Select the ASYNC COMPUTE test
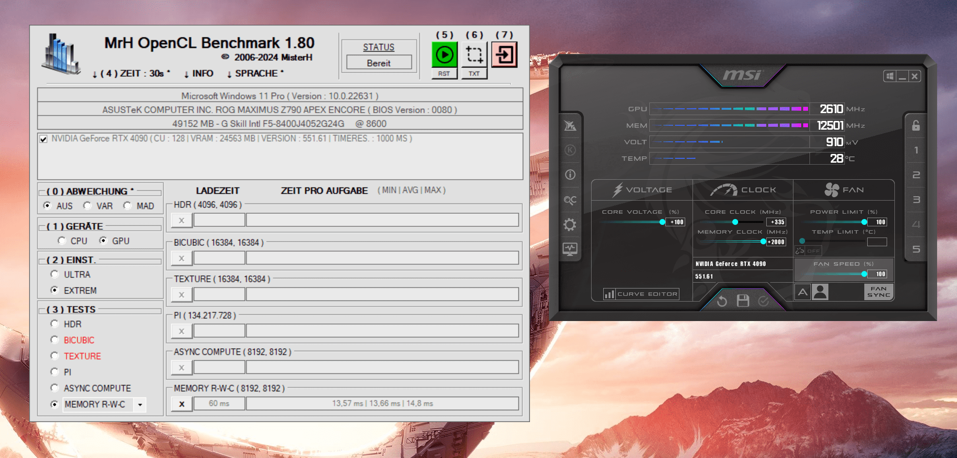957x458 pixels. [x=54, y=388]
